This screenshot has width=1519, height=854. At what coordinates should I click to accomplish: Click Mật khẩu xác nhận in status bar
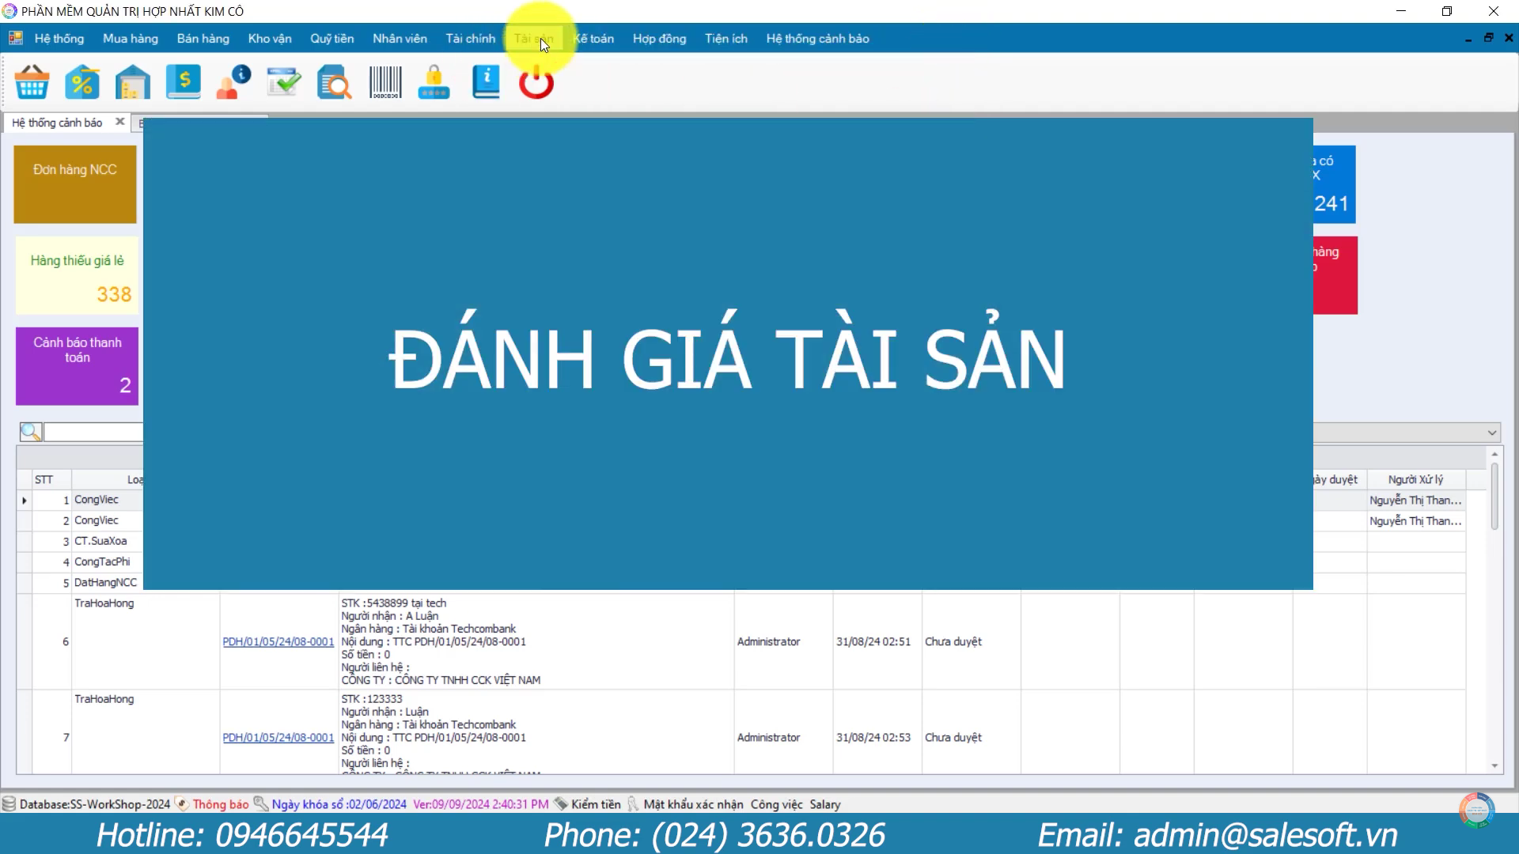pyautogui.click(x=693, y=804)
